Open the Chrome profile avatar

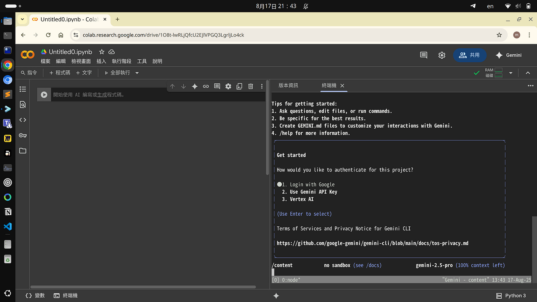(x=517, y=35)
